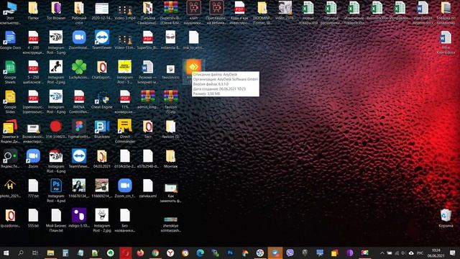The width and height of the screenshot is (460, 259).
Task: Select the Тест Opera file icon
Action: coord(147,127)
